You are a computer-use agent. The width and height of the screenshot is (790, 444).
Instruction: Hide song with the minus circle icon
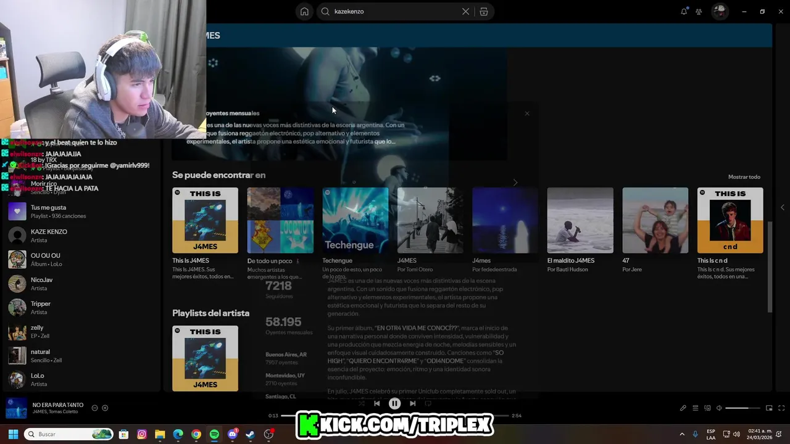94,408
